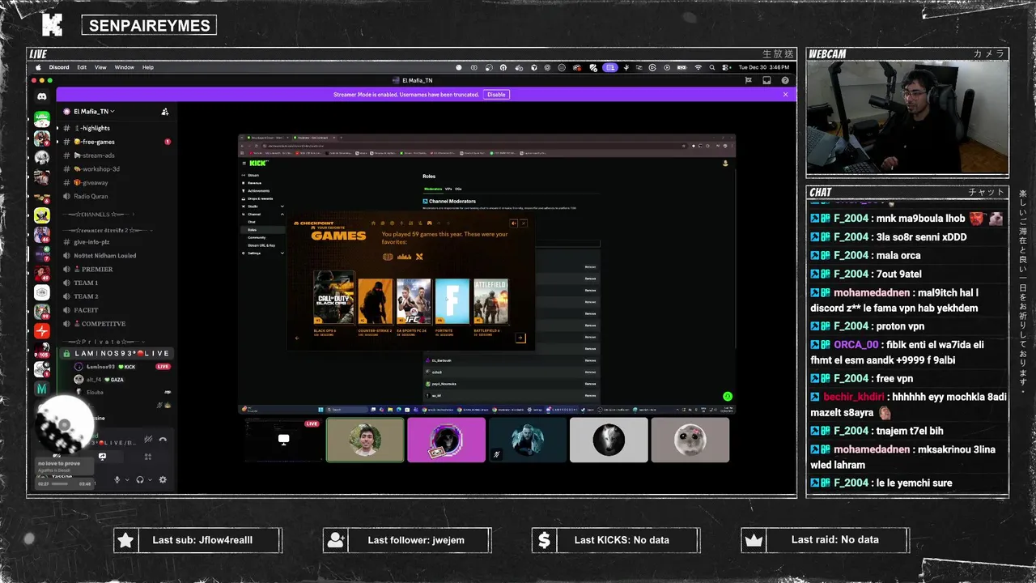The width and height of the screenshot is (1036, 583).
Task: Join Radio Quran voice channel
Action: [x=117, y=197]
